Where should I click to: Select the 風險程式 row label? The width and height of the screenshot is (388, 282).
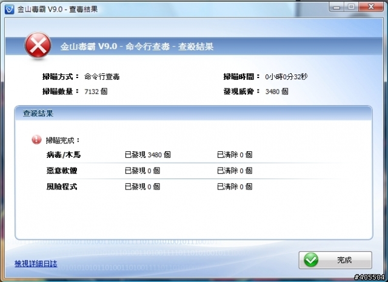pyautogui.click(x=62, y=186)
